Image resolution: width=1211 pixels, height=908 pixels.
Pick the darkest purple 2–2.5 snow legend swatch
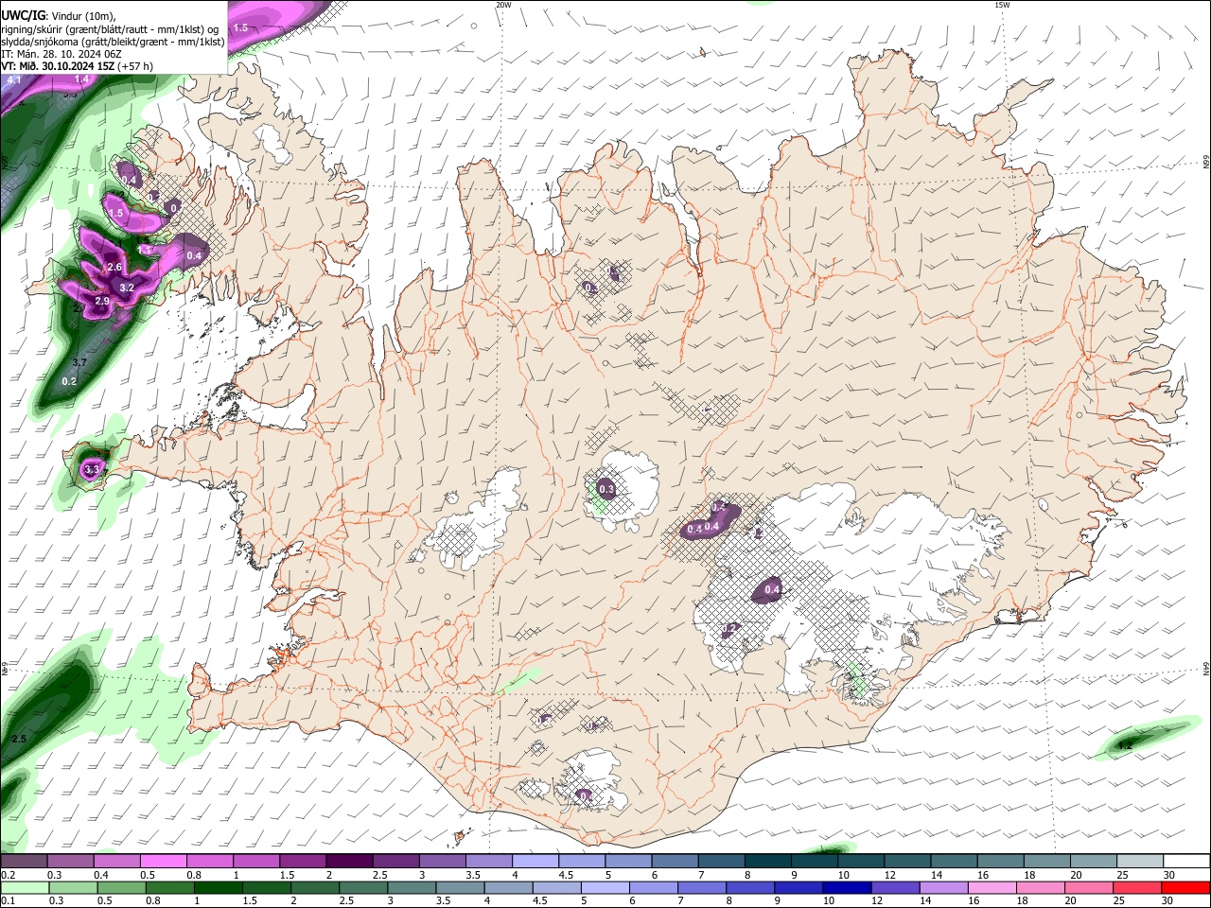(349, 862)
